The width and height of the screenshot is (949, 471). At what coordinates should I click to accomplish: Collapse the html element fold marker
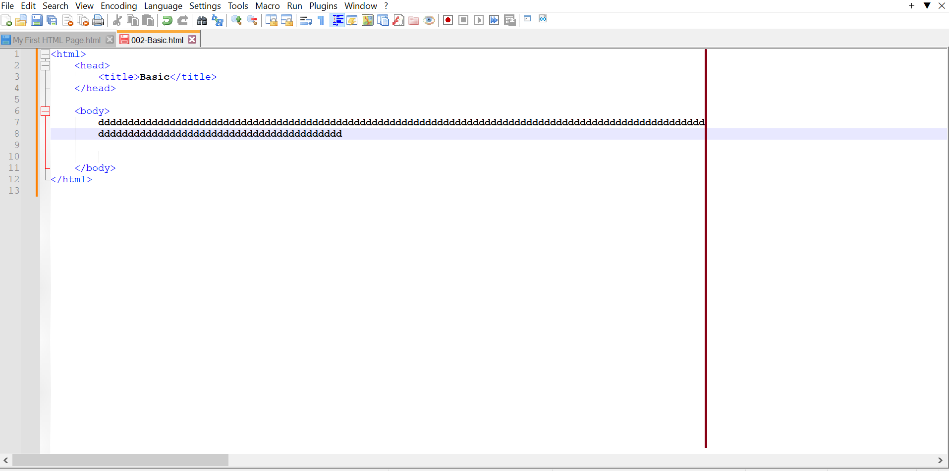[45, 54]
